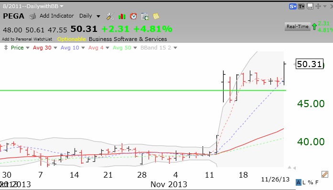
Task: Toggle the L scale option
Action: pyautogui.click(x=304, y=182)
